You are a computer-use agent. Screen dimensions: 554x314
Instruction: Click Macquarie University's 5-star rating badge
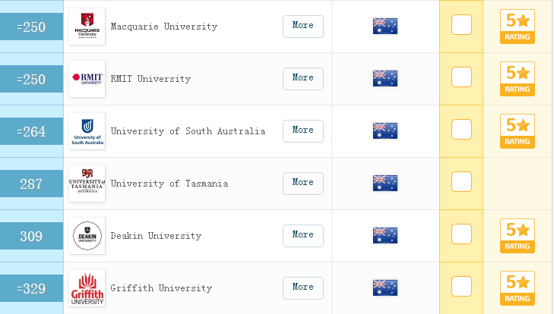coord(517,27)
